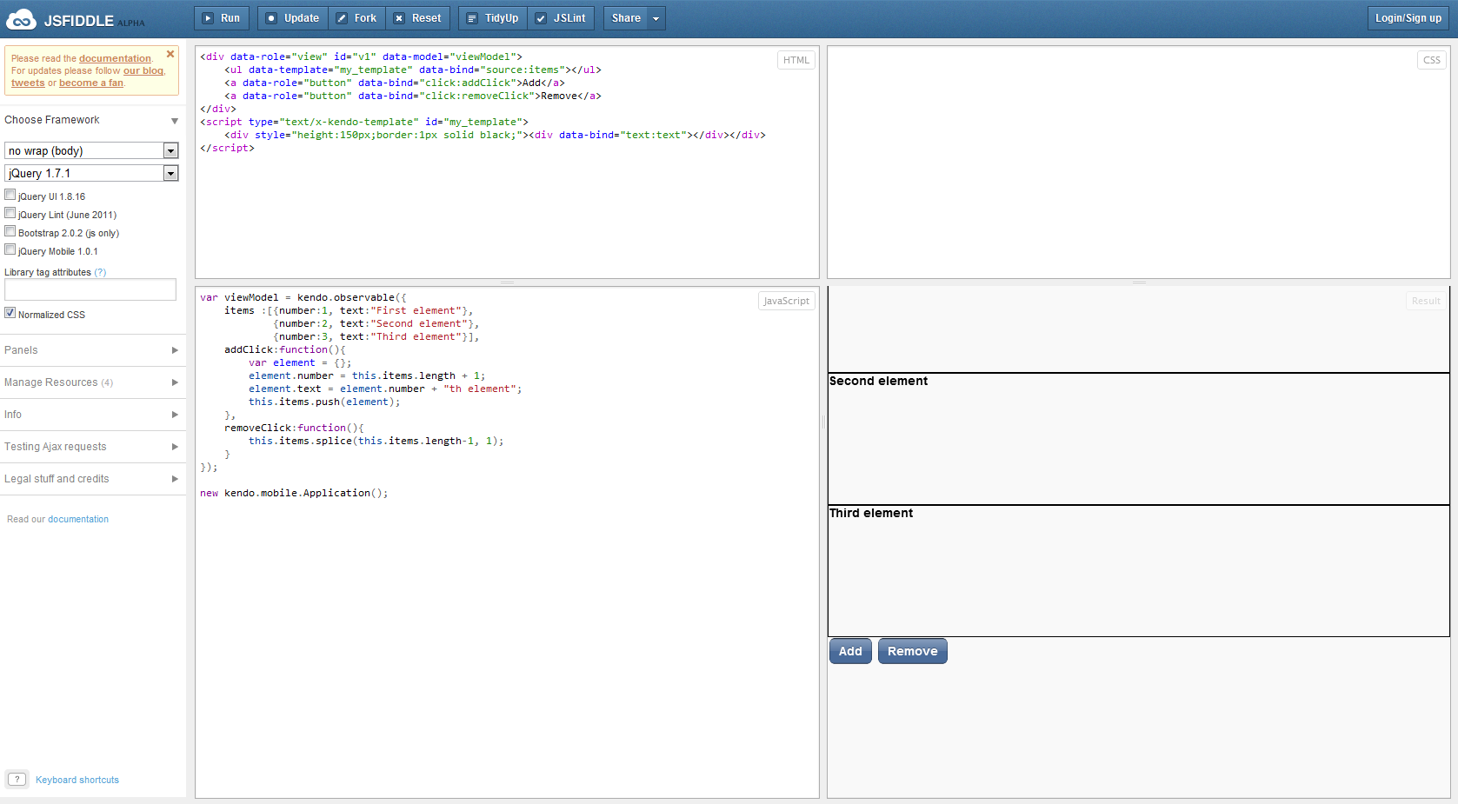1458x804 pixels.
Task: Toggle the Normalized CSS checkbox
Action: [10, 313]
